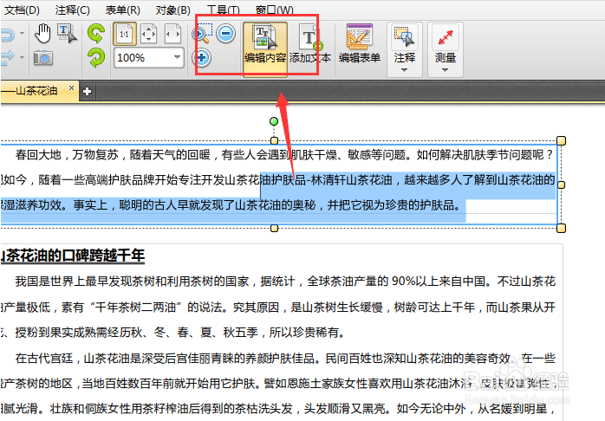The image size is (605, 421).
Task: Click the right-middle resize handle of text box
Action: [x=562, y=185]
